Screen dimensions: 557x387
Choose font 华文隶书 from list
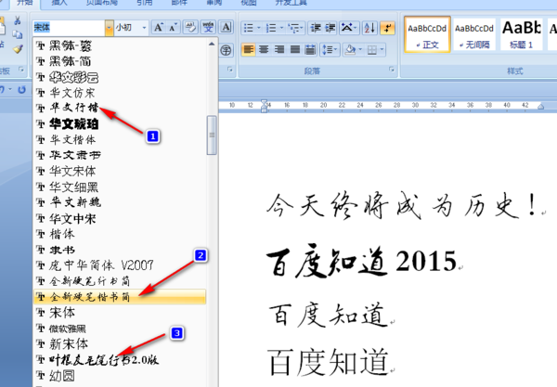120,155
